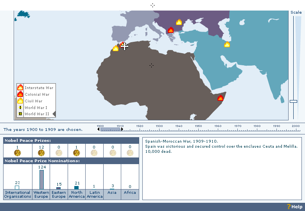This screenshot has height=211, width=305.
Task: Select the Eastern Europe region tab
Action: coord(59,195)
